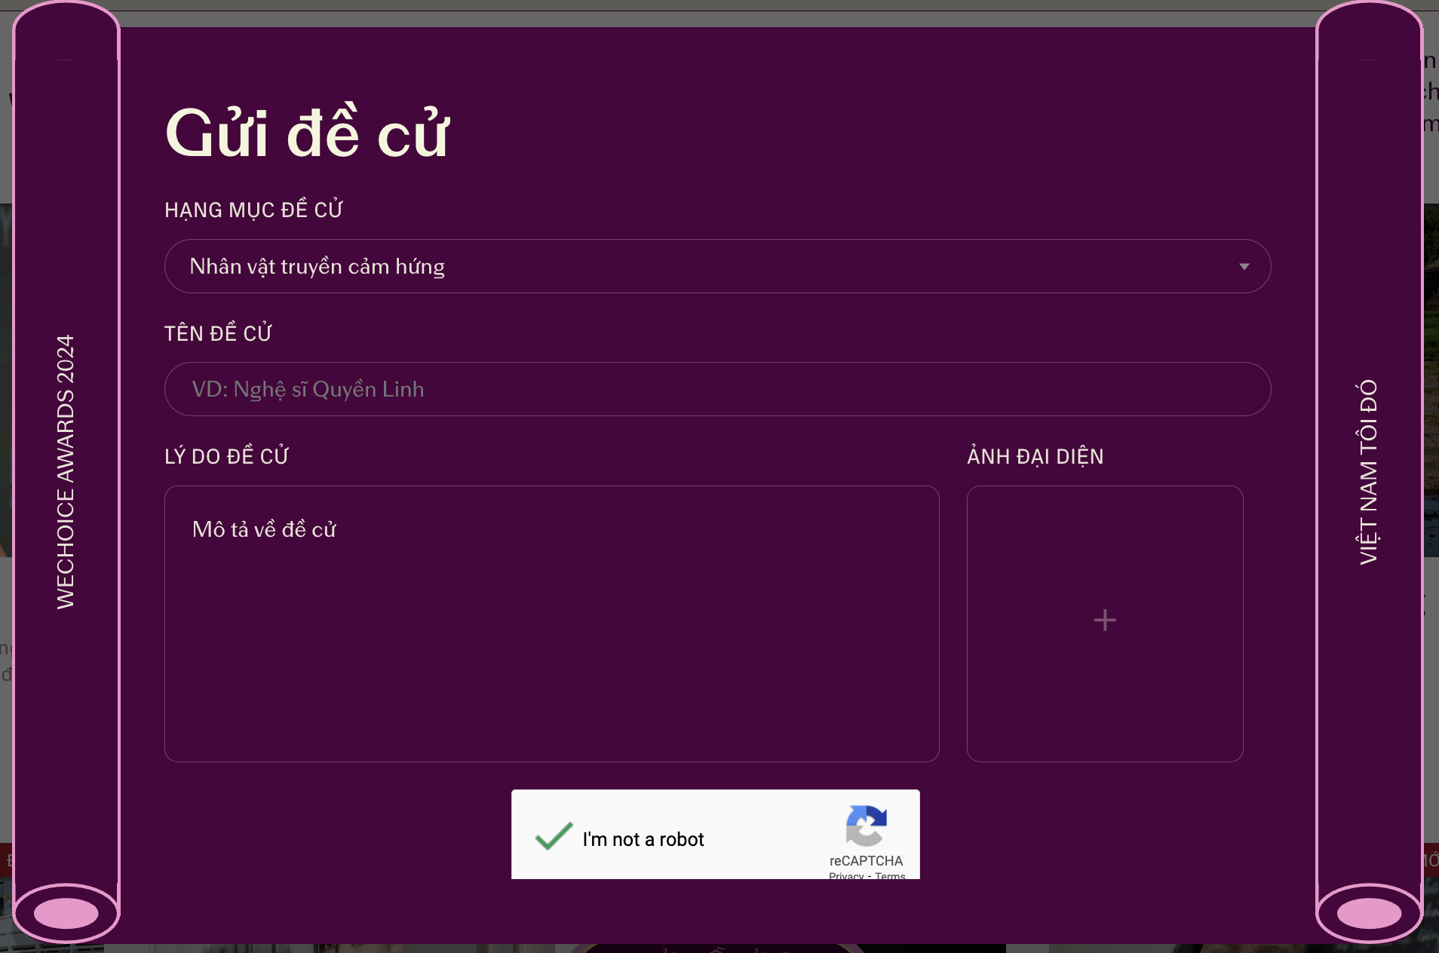The width and height of the screenshot is (1439, 953).
Task: Click the 'Gửi đề cử' heading
Action: [x=307, y=133]
